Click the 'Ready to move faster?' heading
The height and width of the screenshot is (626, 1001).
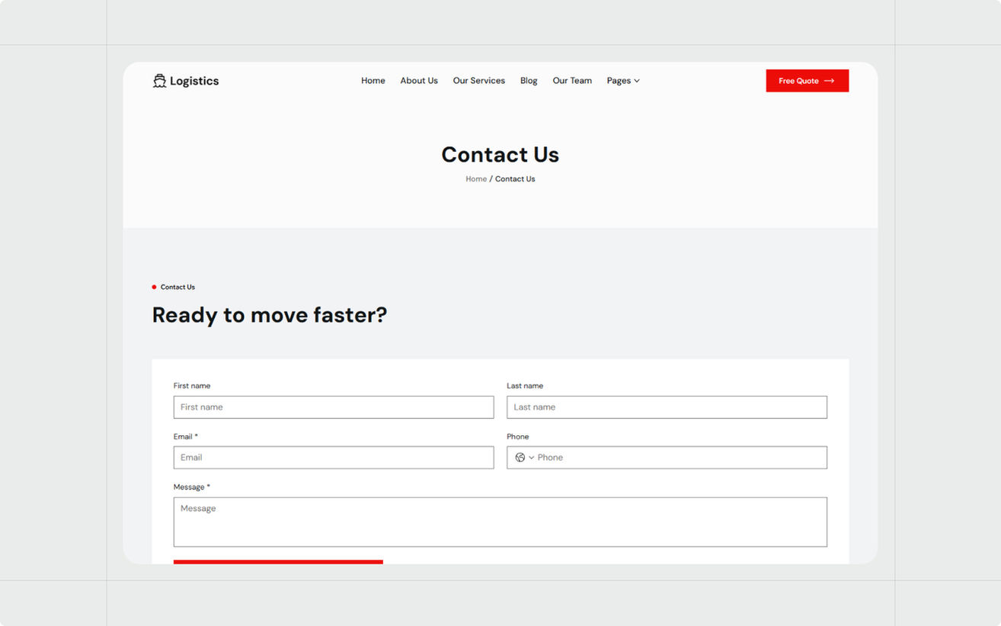click(270, 315)
